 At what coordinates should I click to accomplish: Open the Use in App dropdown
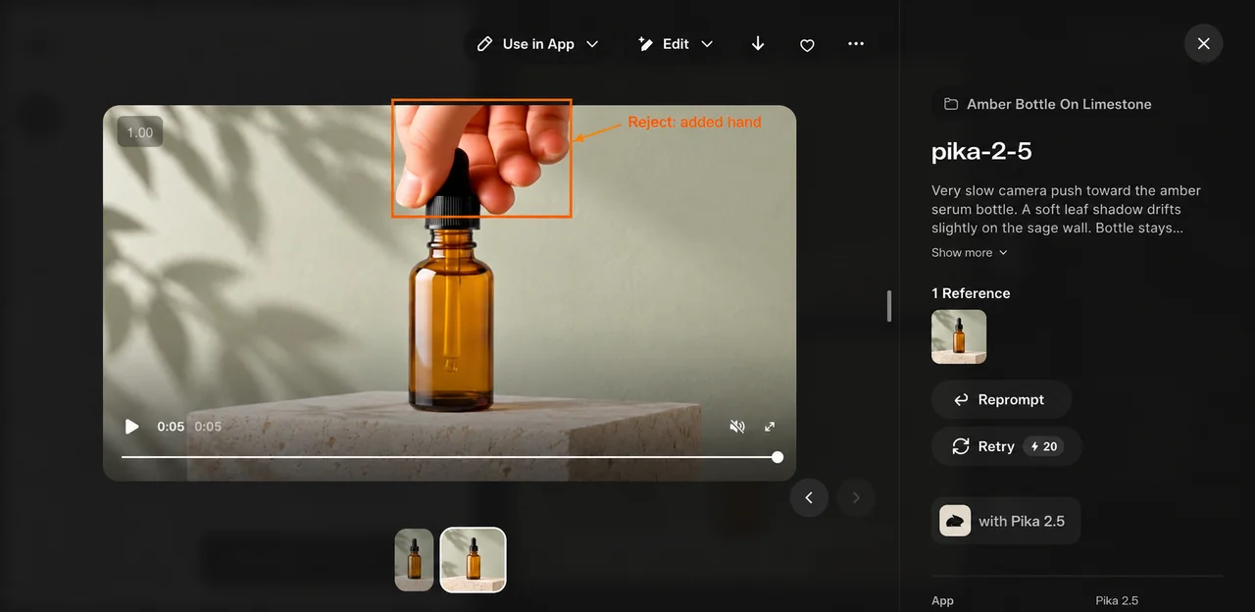(537, 44)
